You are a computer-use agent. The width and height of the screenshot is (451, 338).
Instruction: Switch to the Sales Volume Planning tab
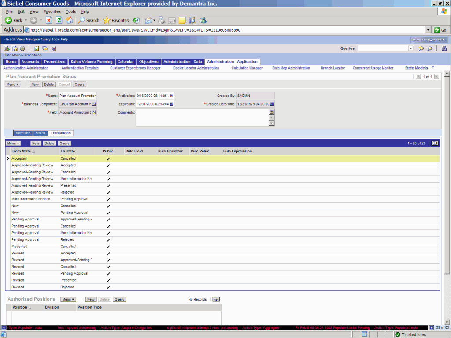[x=92, y=62]
